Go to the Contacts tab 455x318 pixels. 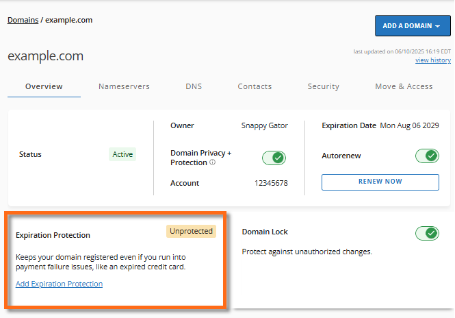(255, 87)
